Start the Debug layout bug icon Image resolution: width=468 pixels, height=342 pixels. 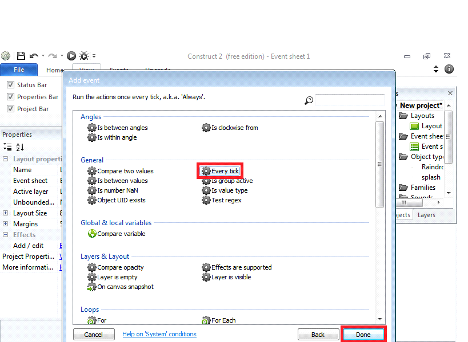pyautogui.click(x=84, y=56)
